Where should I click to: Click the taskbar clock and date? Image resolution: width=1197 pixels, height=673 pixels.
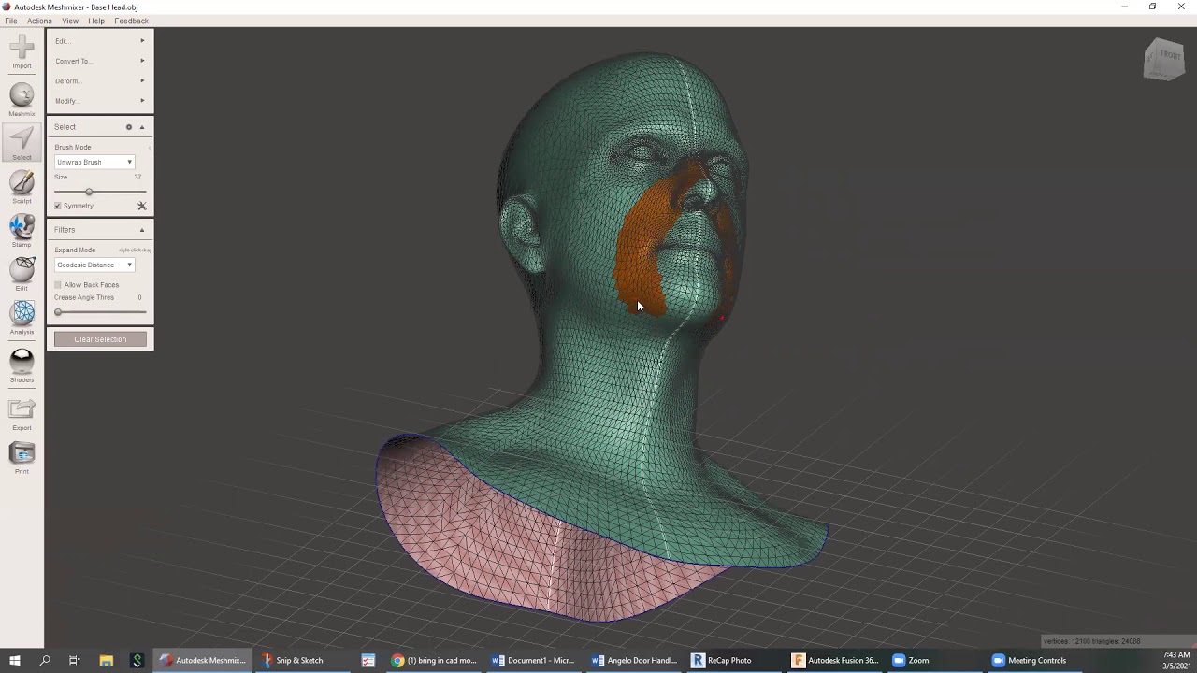[1175, 660]
